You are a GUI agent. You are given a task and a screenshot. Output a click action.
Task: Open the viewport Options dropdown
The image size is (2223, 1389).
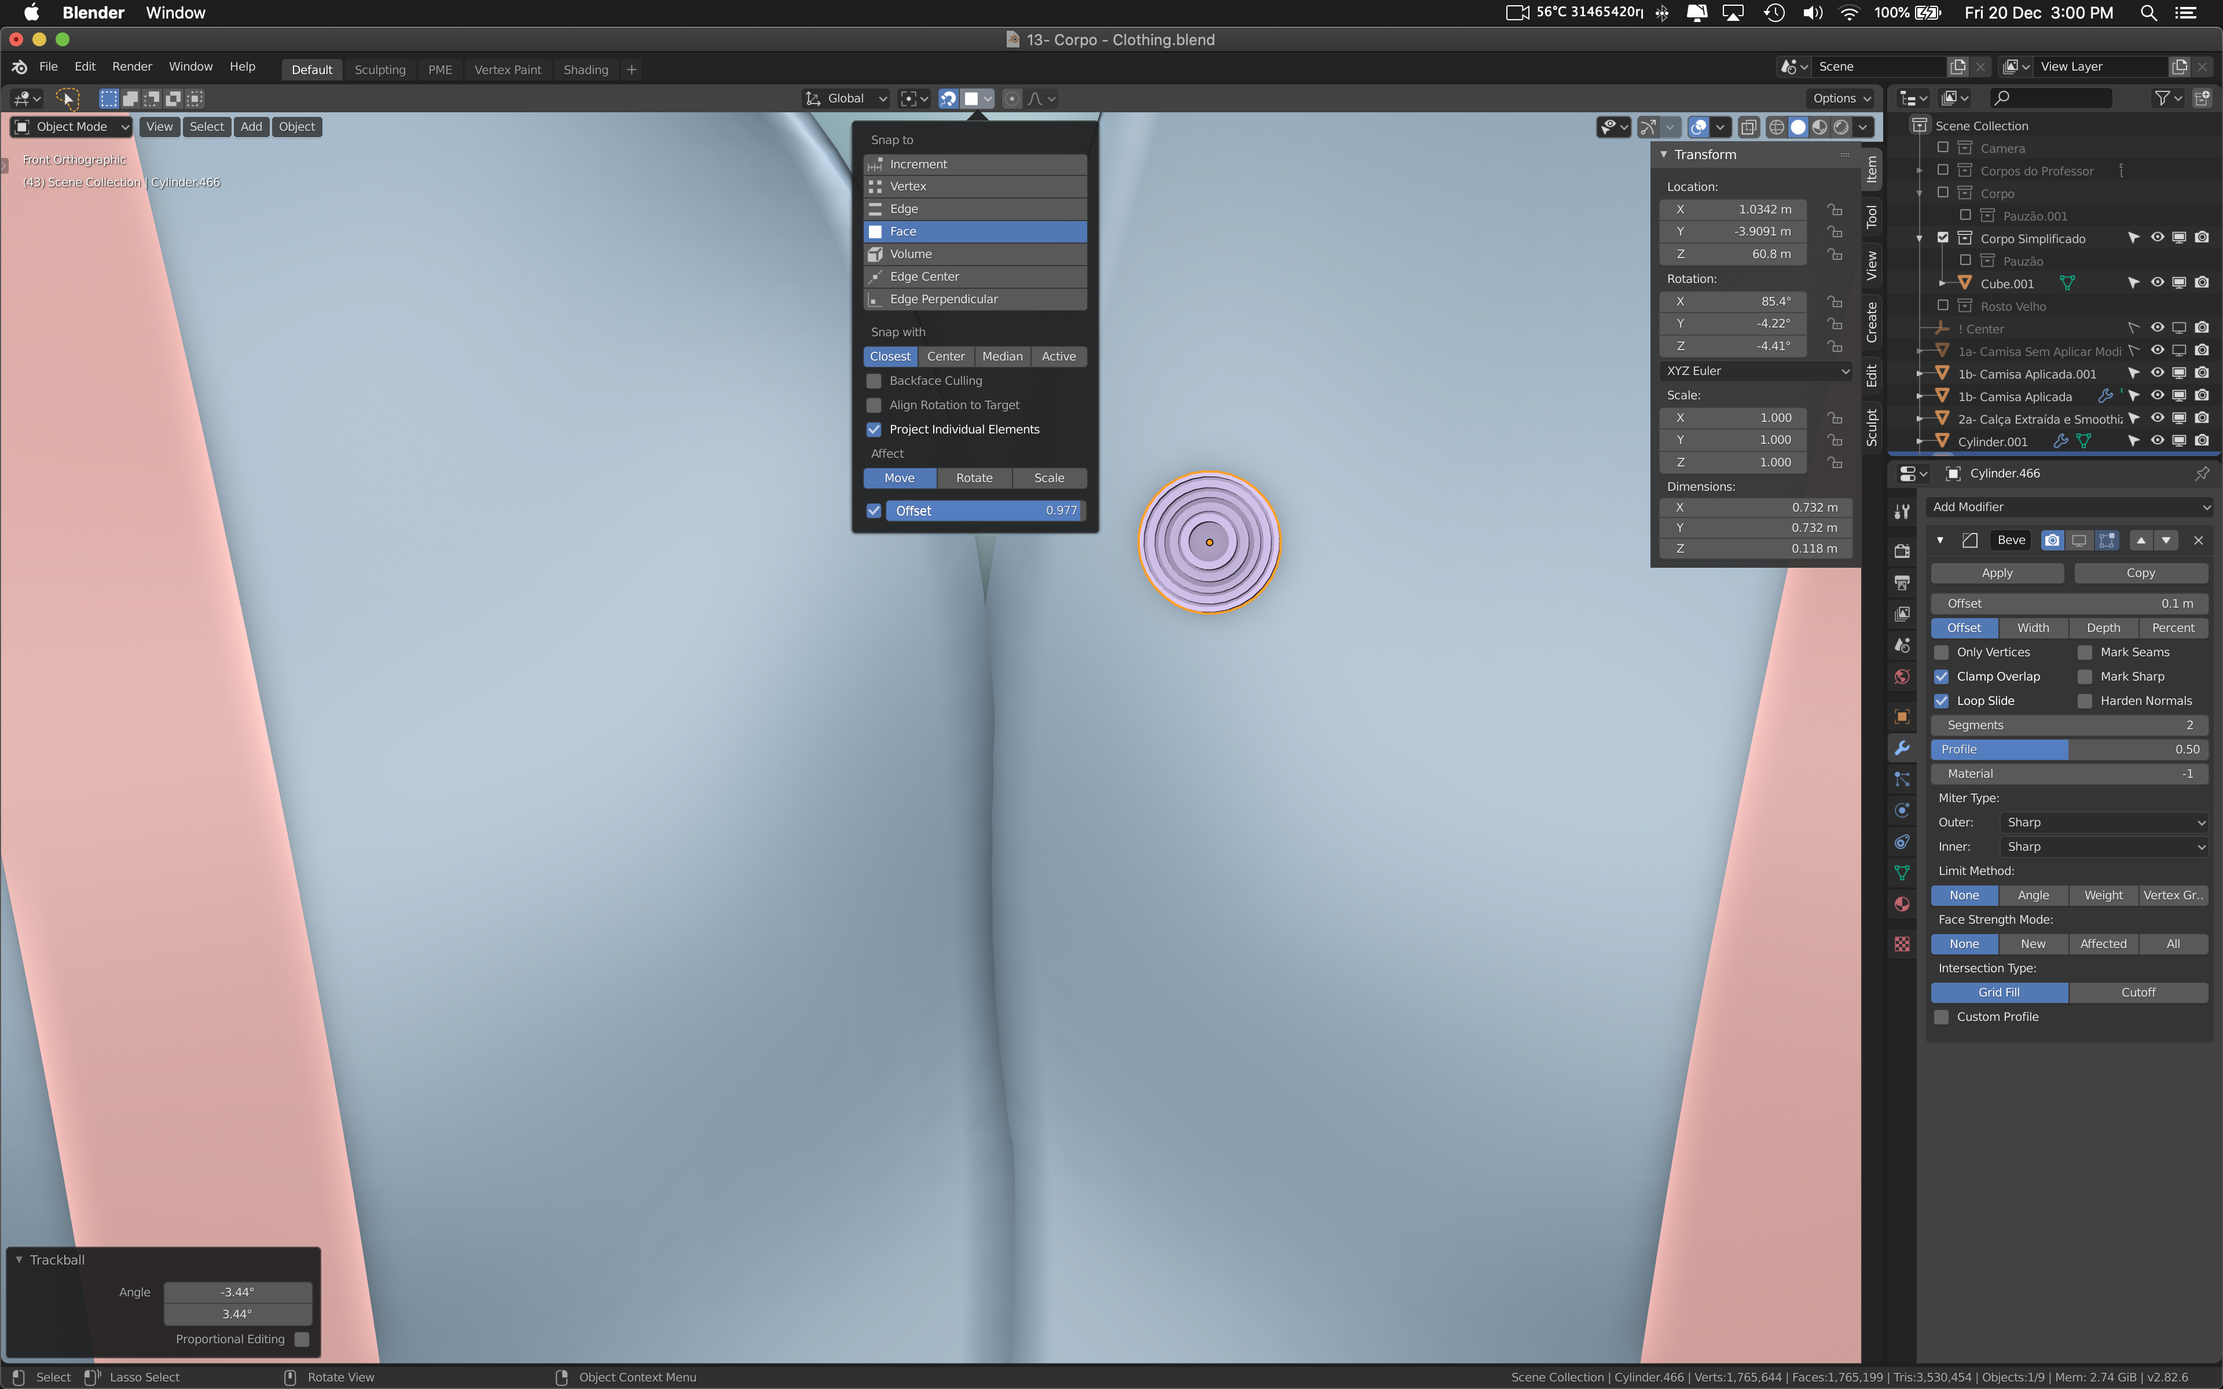1842,98
